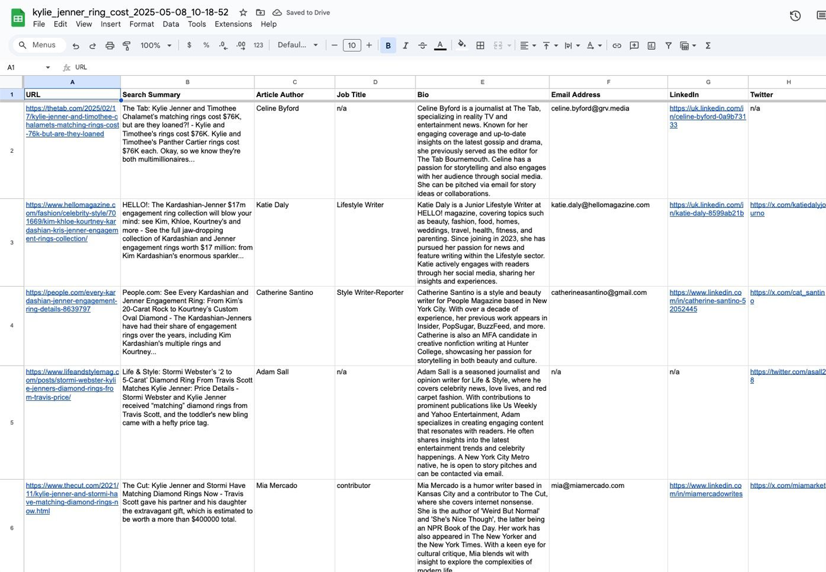
Task: Move the document to a folder
Action: click(x=260, y=13)
